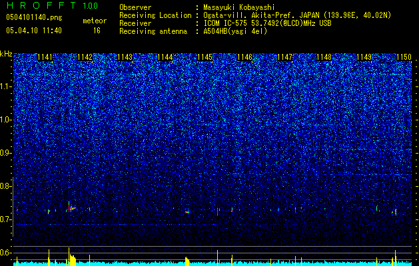This screenshot has width=419, height=266.
Task: Select receiver text ICOM IC-575 53.7492 MHz USB
Action: 267,23
